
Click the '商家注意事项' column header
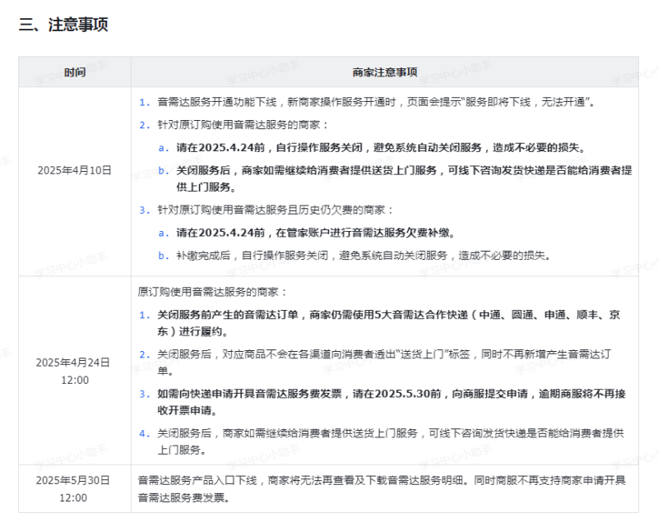[385, 72]
